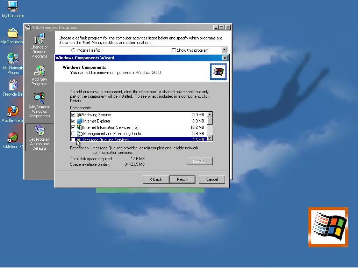Click components list scroll down arrow
The image size is (358, 268).
[x=210, y=138]
